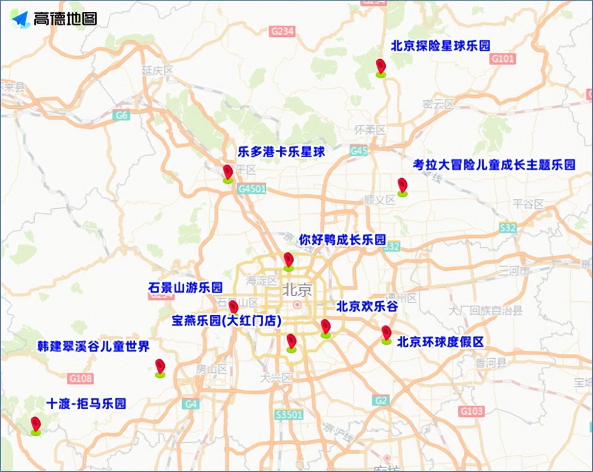Click the 石景山游乐园 marker

[234, 307]
